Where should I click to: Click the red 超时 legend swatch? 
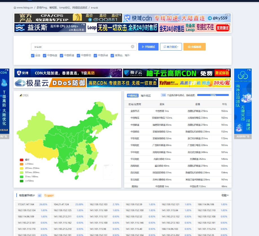coord(21,160)
